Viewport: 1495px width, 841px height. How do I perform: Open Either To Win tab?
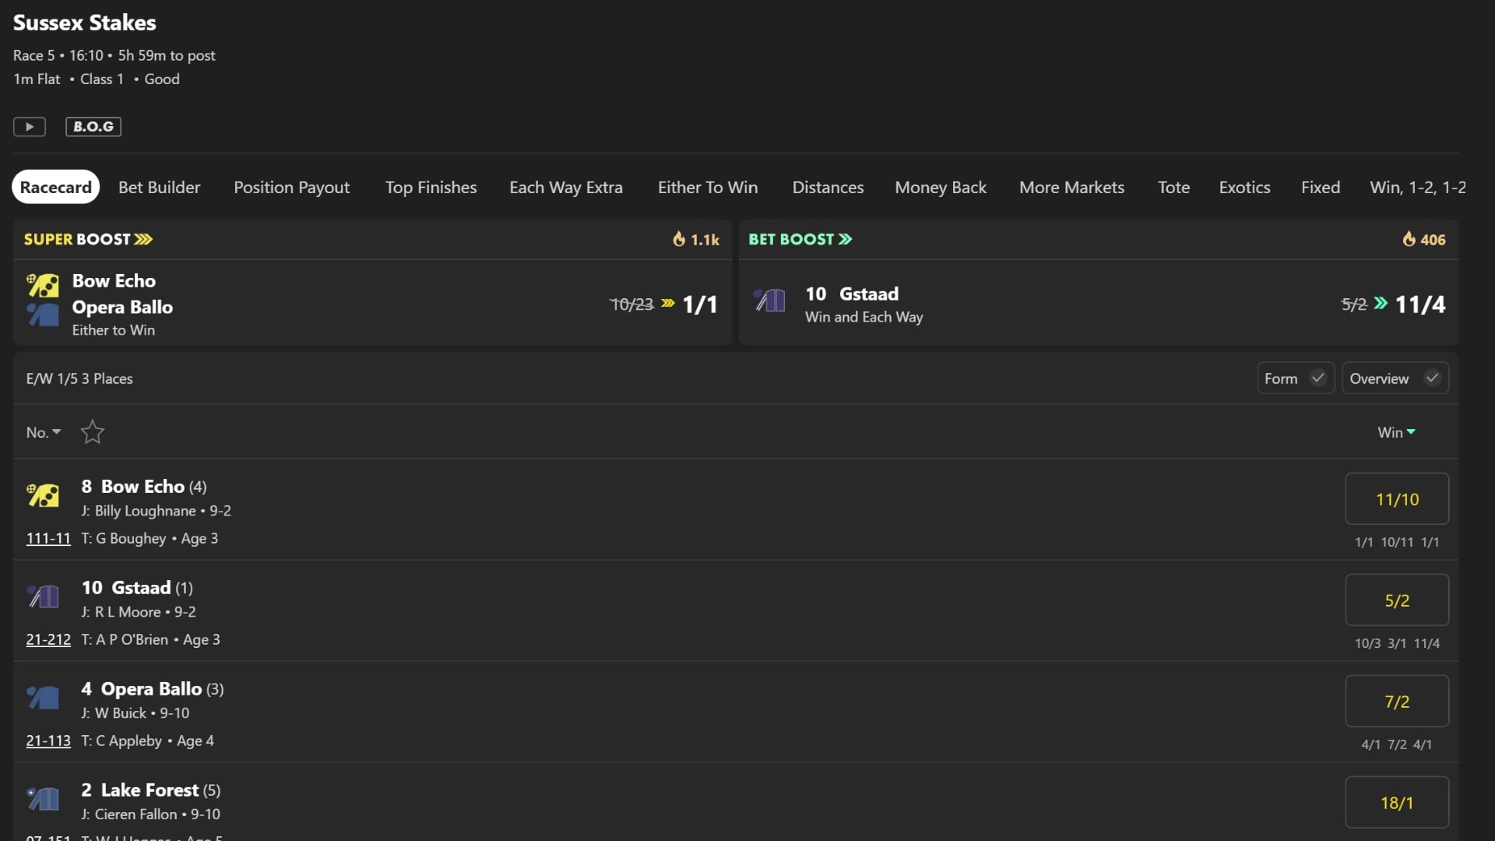click(708, 187)
